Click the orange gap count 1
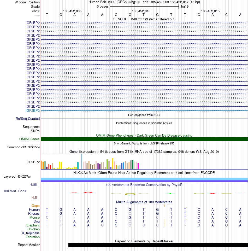Viewport: 248px width, 251px height. point(164,206)
